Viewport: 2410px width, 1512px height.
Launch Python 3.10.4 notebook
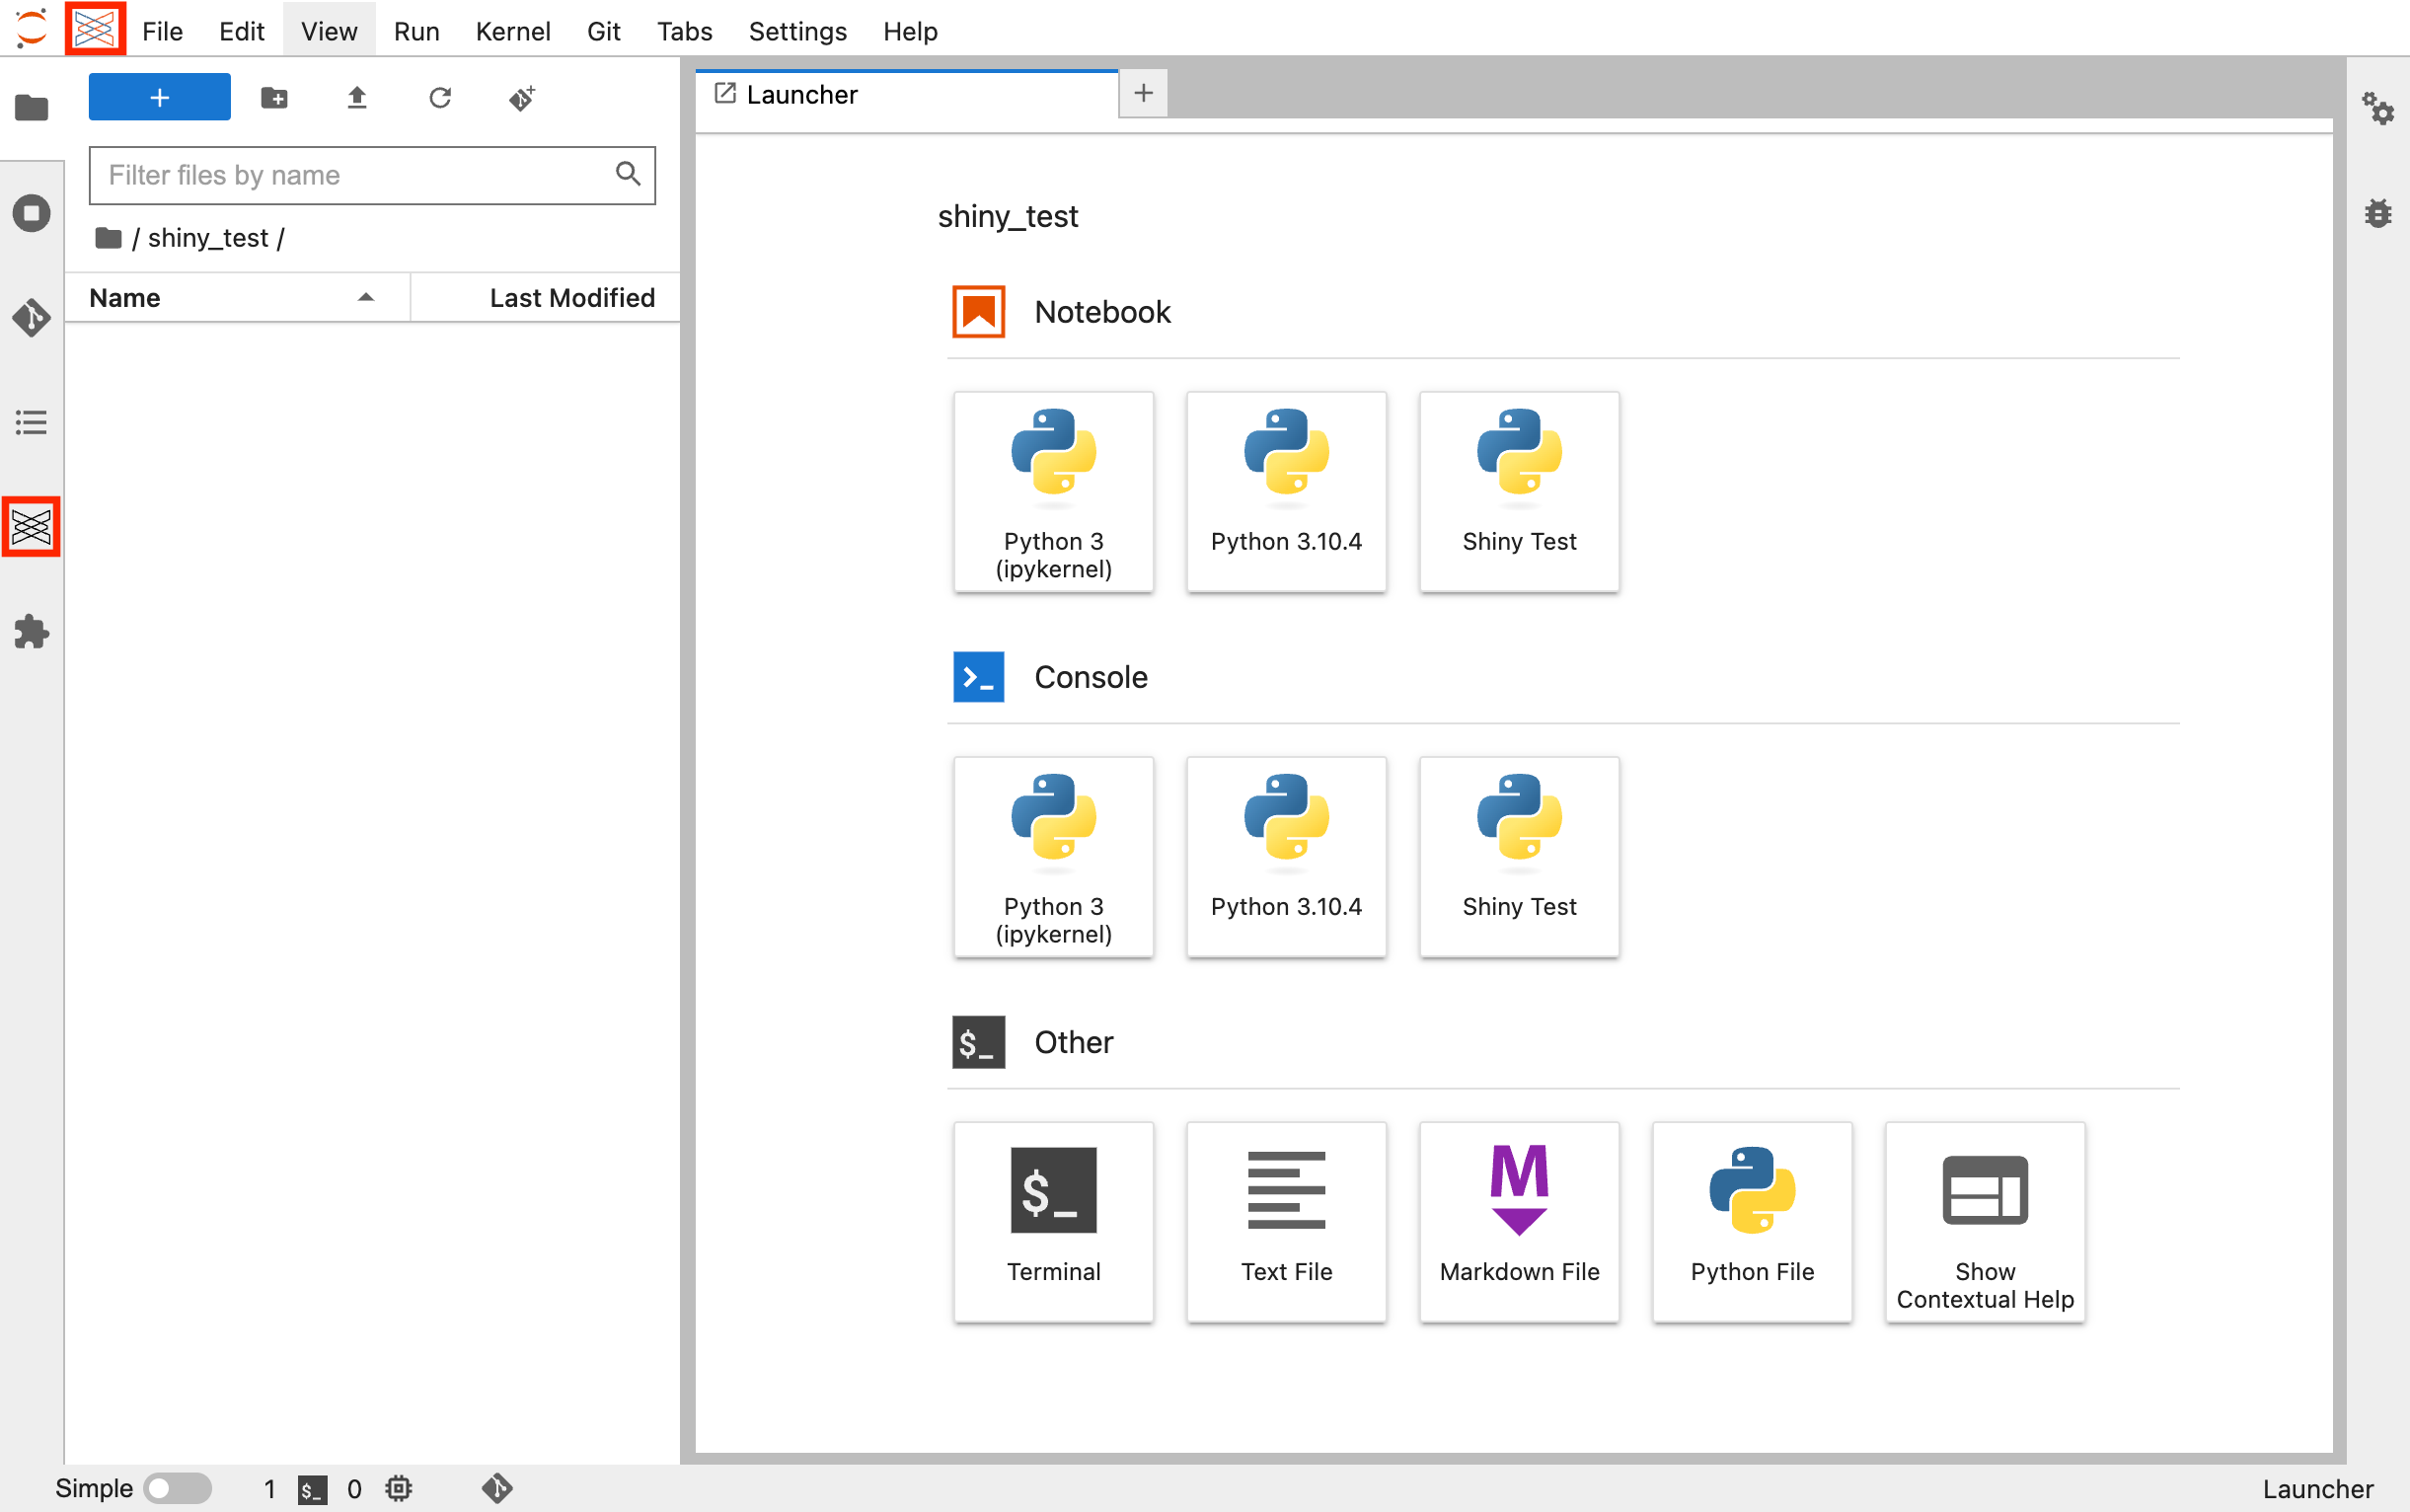[x=1285, y=488]
